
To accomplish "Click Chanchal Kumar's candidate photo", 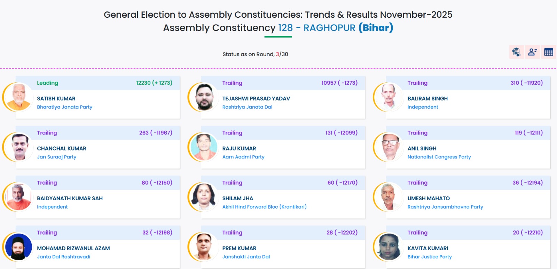I will (18, 147).
